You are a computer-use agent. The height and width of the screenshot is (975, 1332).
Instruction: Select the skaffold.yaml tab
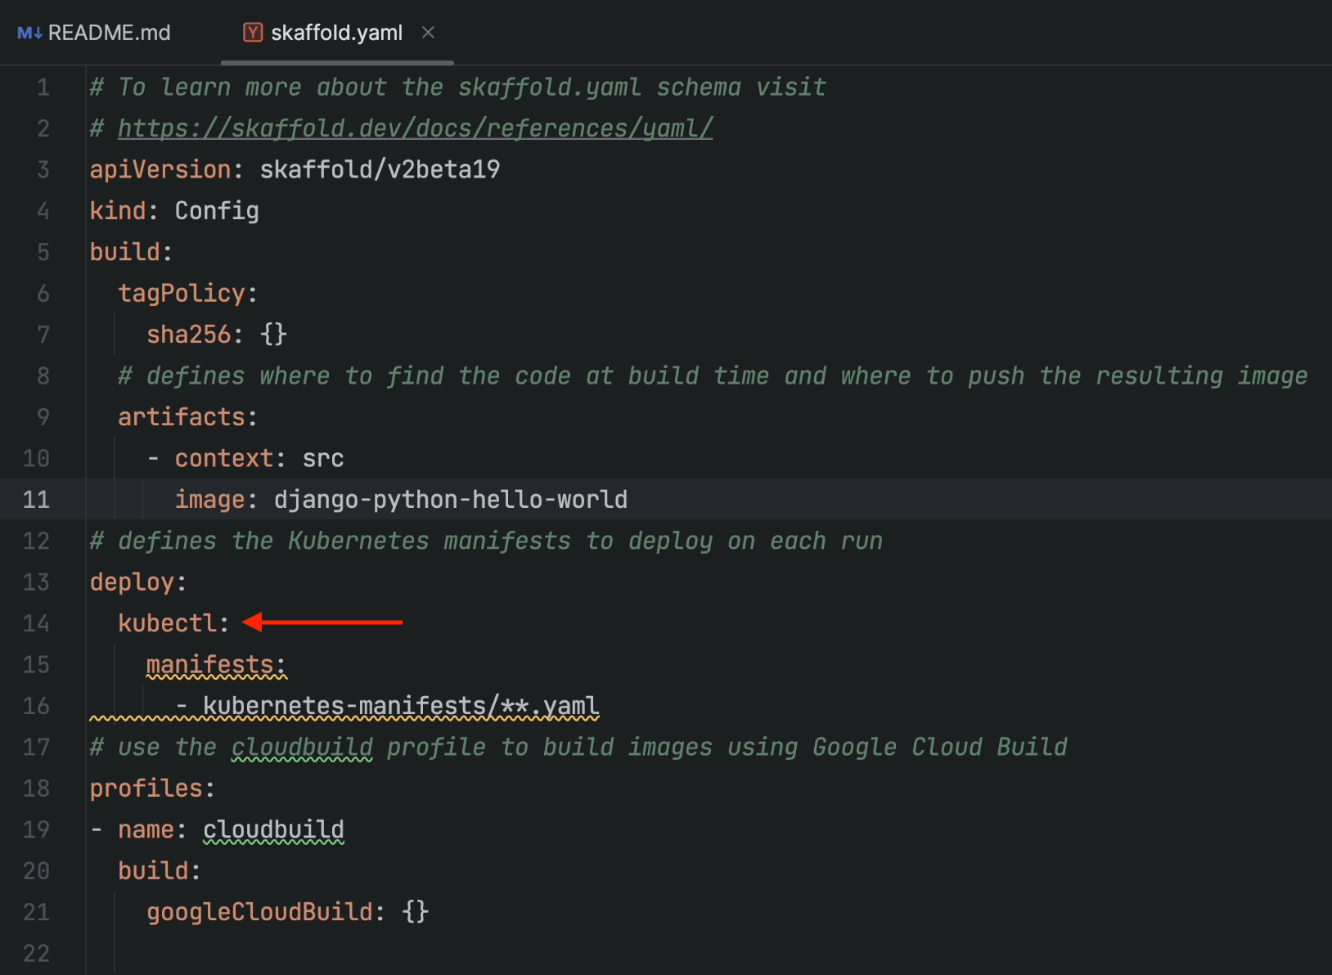[x=336, y=33]
